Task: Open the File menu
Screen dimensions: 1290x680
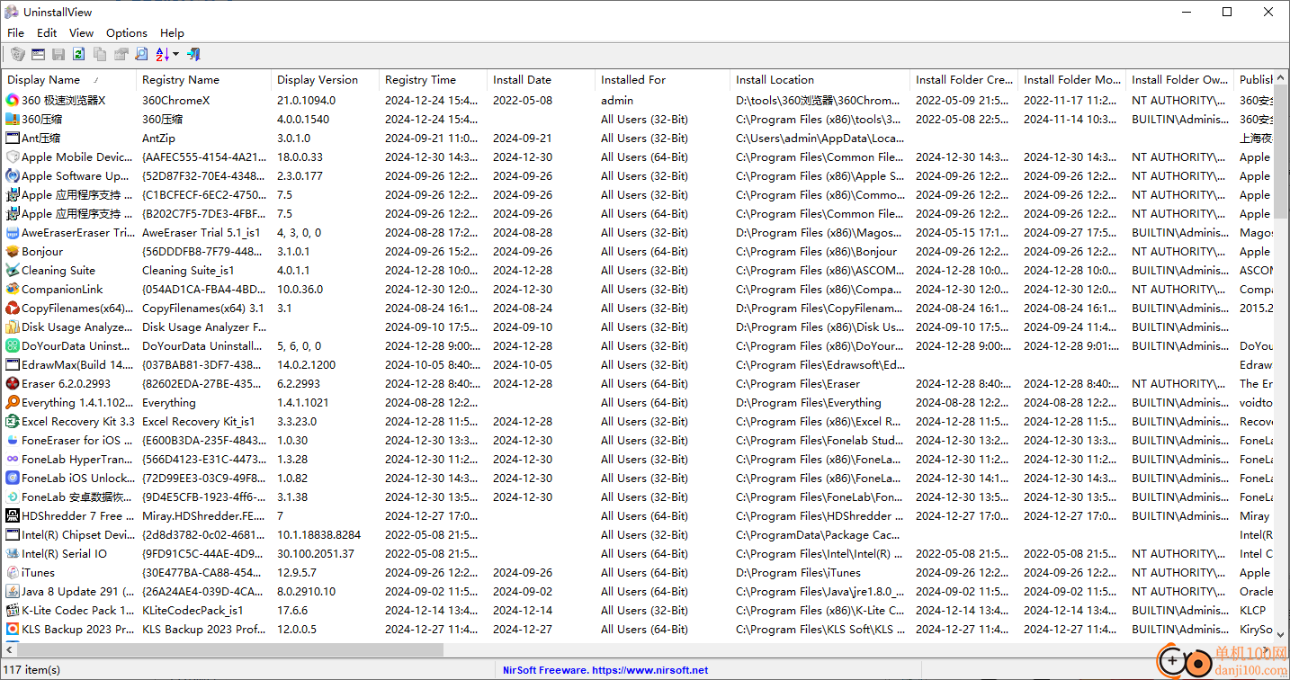Action: coord(15,32)
